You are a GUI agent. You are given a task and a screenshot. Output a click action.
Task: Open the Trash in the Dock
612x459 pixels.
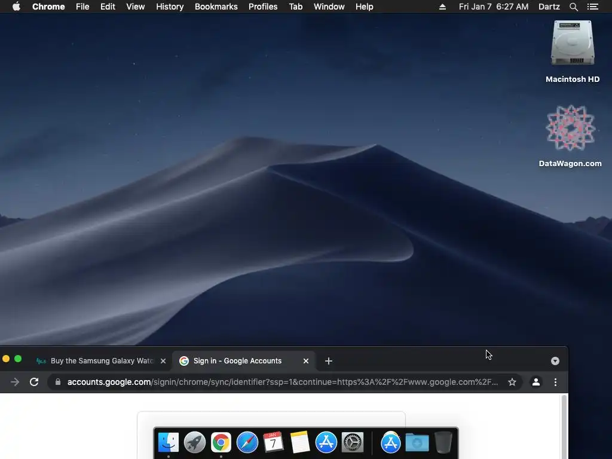click(x=443, y=443)
